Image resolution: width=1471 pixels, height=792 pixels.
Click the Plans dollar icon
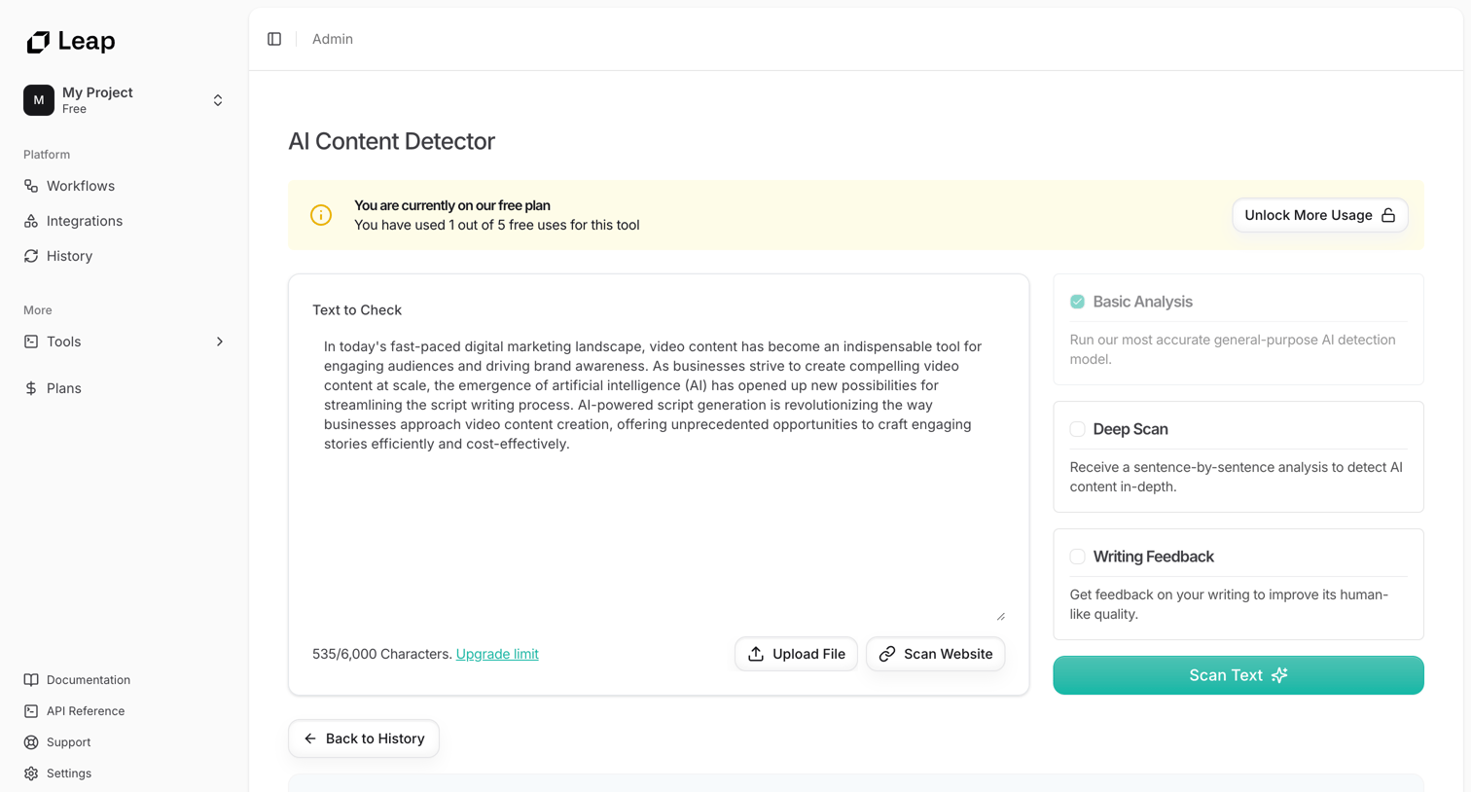31,388
